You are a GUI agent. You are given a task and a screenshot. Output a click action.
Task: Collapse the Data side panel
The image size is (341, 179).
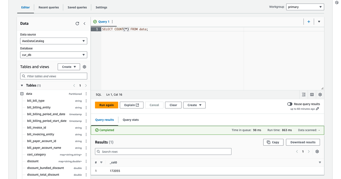(85, 24)
